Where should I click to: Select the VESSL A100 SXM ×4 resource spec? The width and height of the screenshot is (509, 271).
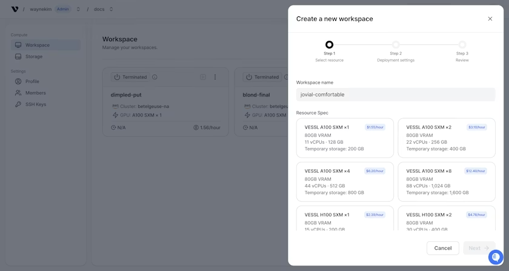[345, 182]
